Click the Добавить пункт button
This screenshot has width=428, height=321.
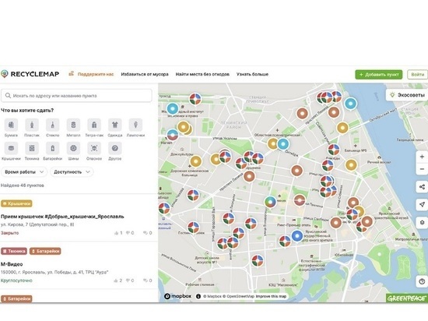pyautogui.click(x=379, y=74)
